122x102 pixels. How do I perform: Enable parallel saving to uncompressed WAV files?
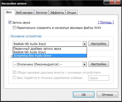click(14, 28)
